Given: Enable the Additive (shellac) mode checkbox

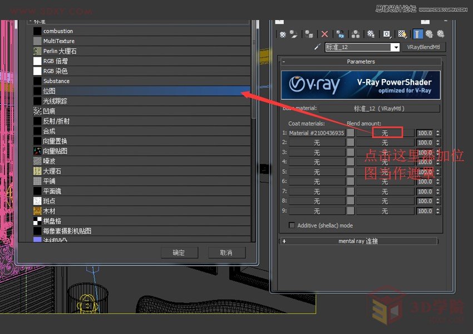Looking at the screenshot, I should coord(292,225).
